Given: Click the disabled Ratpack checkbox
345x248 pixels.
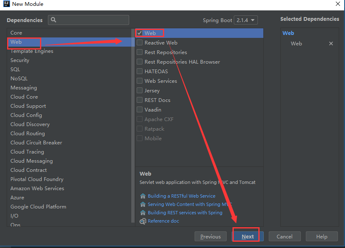Looking at the screenshot, I should 140,129.
